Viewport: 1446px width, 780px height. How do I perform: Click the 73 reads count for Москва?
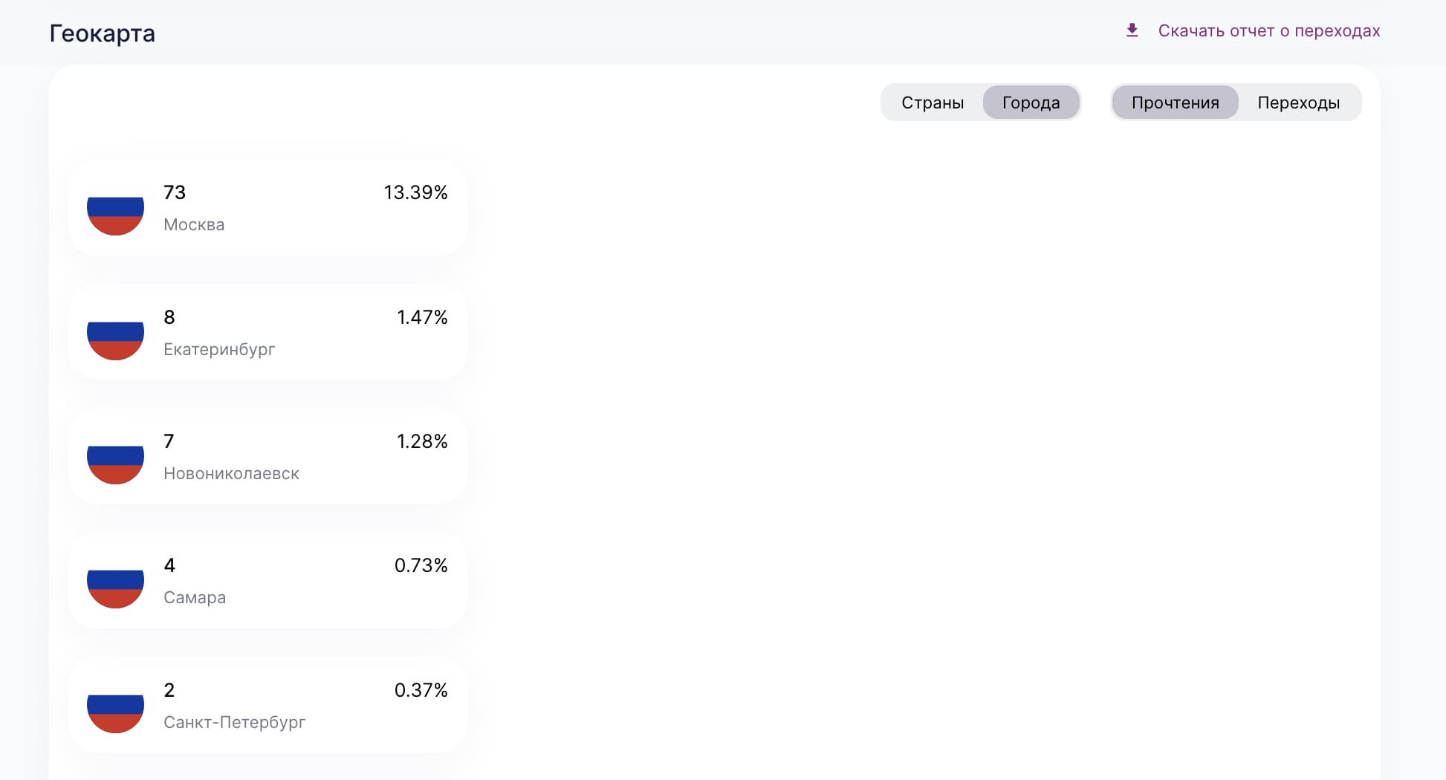pos(175,192)
